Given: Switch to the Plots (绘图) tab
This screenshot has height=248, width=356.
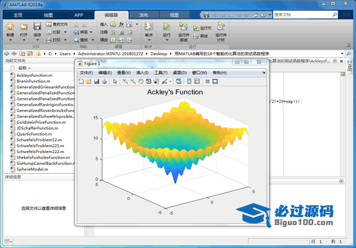Looking at the screenshot, I should [48, 15].
